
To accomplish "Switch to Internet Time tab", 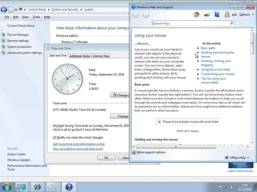I will click(101, 56).
